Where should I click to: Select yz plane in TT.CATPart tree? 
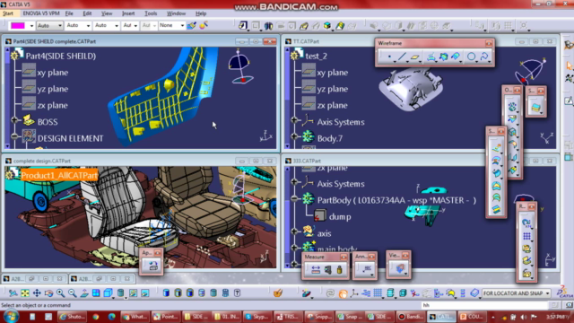(x=333, y=89)
